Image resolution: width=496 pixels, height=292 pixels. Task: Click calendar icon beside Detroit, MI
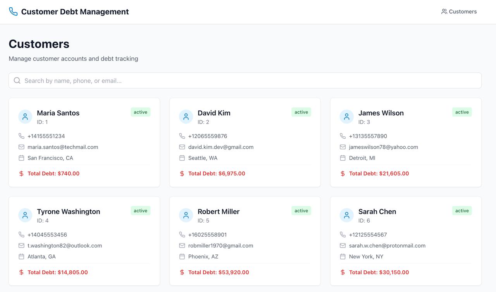tap(343, 158)
